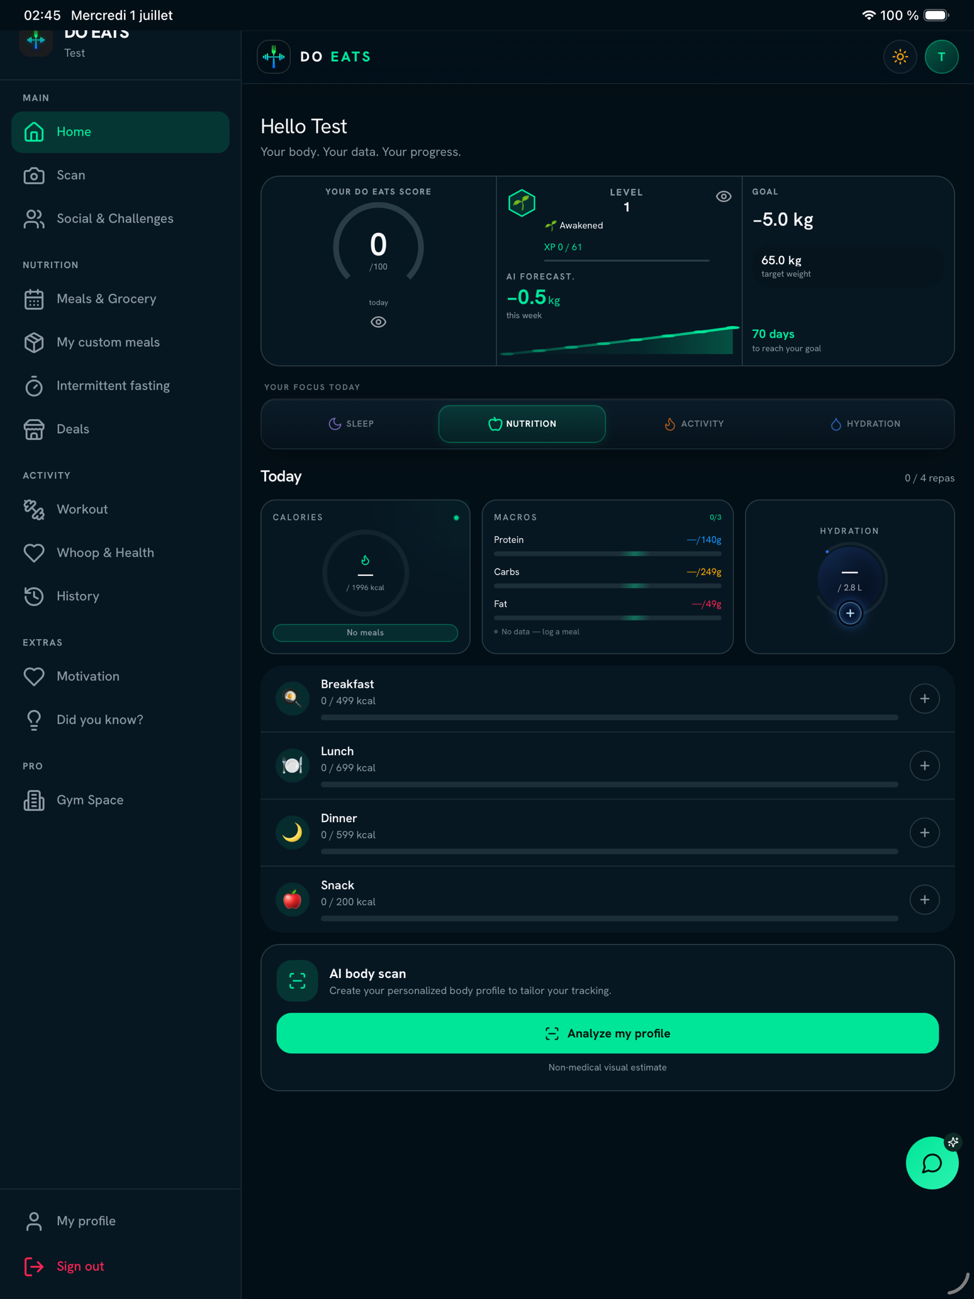974x1299 pixels.
Task: Click the 65.0 kg target weight
Action: 781,261
